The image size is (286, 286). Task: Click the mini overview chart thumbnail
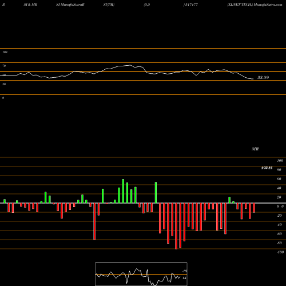pos(141,274)
